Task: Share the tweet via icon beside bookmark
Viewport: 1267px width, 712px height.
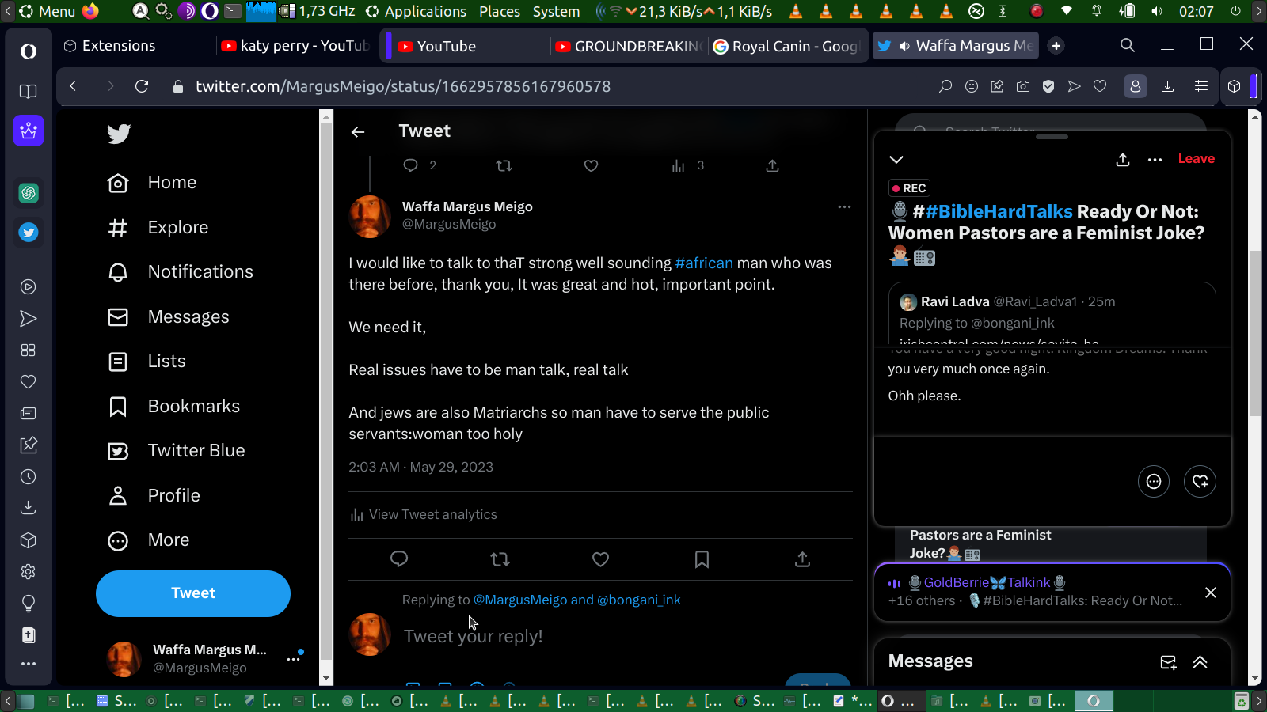Action: pyautogui.click(x=802, y=559)
